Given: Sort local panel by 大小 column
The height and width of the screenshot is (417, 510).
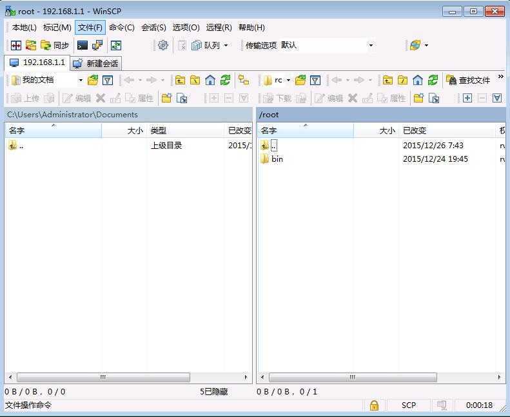Looking at the screenshot, I should pyautogui.click(x=124, y=130).
